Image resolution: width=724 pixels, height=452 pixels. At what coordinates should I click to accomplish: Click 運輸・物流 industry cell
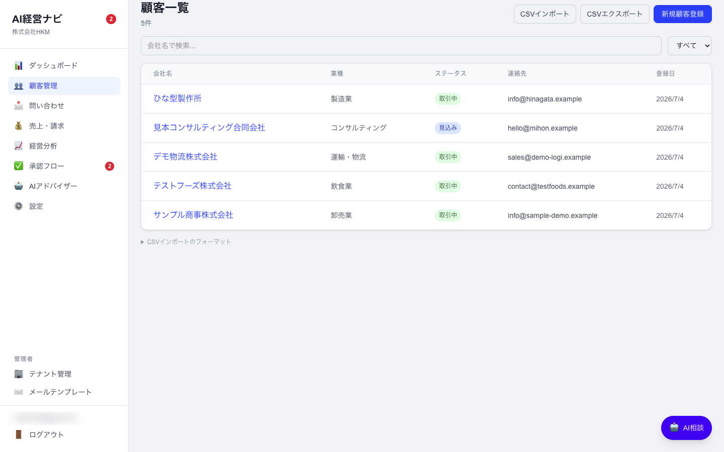click(348, 157)
